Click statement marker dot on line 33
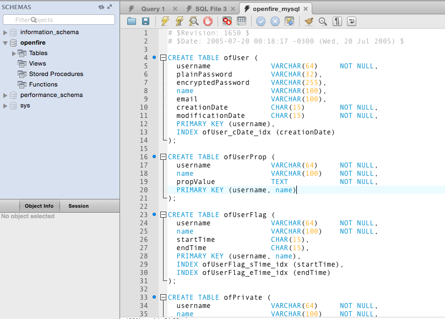Screen dimensions: 445x319 click(154, 297)
